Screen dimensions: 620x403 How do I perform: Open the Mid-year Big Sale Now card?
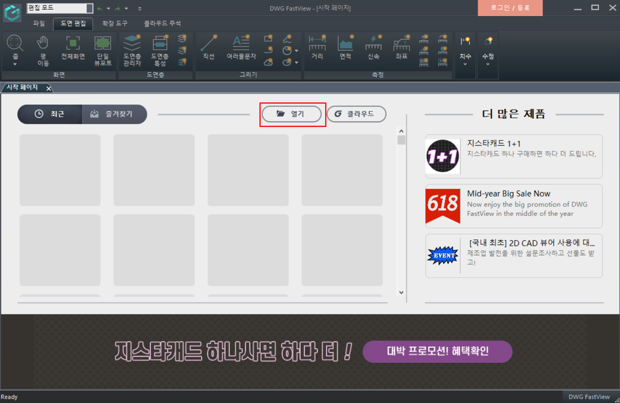pos(514,206)
